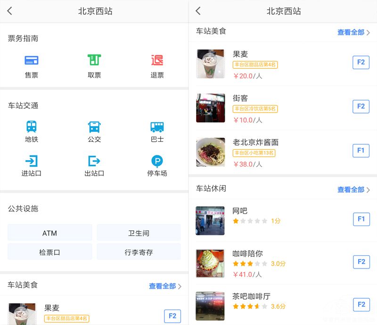
Task: Expand 查看全部 for 车站美食 on right screen
Action: 353,32
